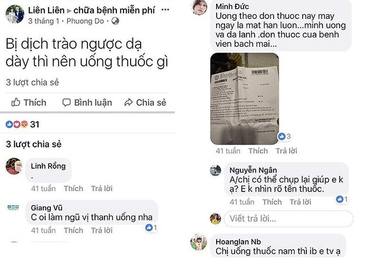Click the like reaction on Nguyễn Ngân's comment
This screenshot has height=262, width=380.
tap(342, 199)
